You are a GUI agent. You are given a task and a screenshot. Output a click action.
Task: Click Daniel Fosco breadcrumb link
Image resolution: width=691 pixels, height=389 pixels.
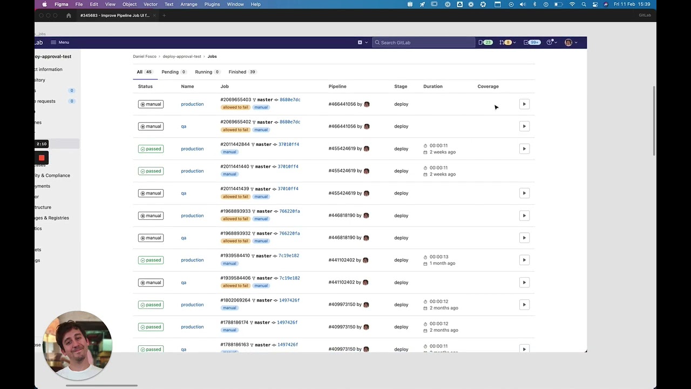tap(145, 56)
